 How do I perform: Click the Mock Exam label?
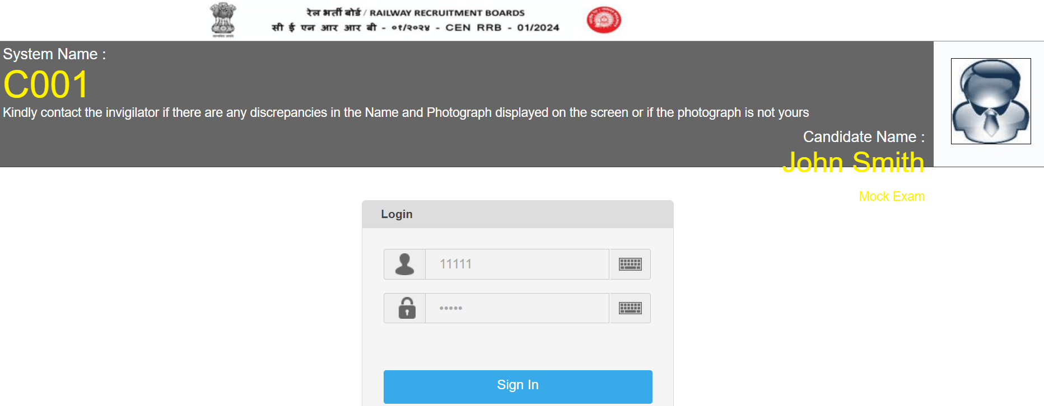(892, 196)
